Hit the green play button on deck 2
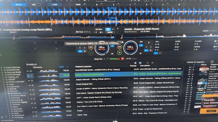The height and width of the screenshot is (122, 218). tap(119, 52)
